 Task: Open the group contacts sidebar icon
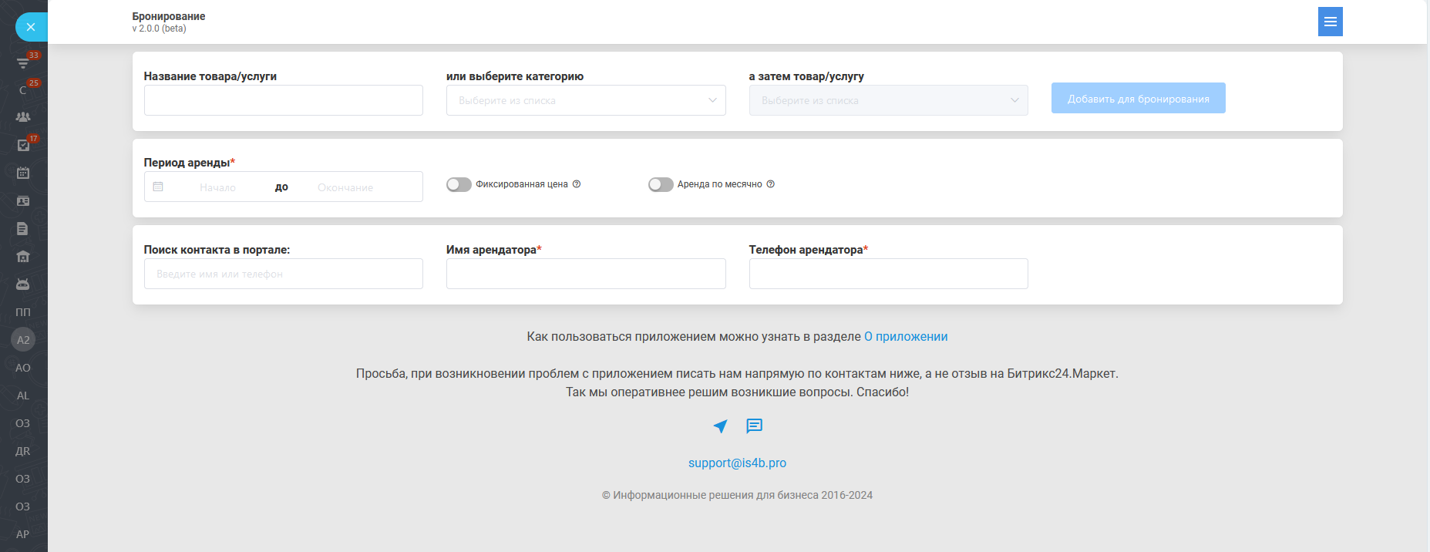point(23,117)
